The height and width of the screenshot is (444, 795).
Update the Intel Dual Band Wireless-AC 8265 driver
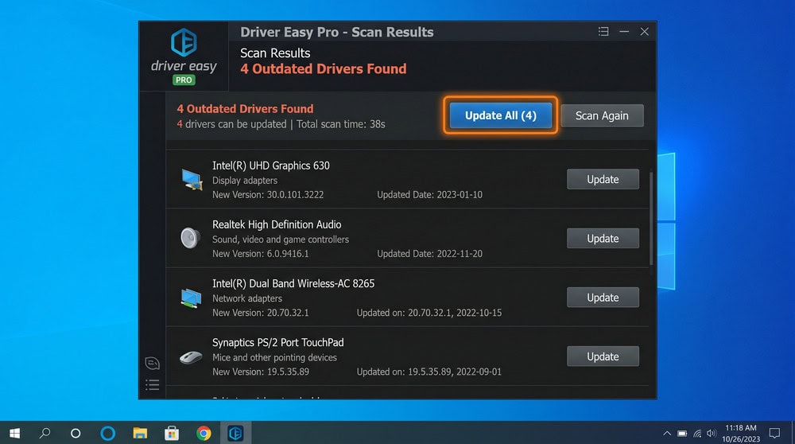pyautogui.click(x=603, y=298)
